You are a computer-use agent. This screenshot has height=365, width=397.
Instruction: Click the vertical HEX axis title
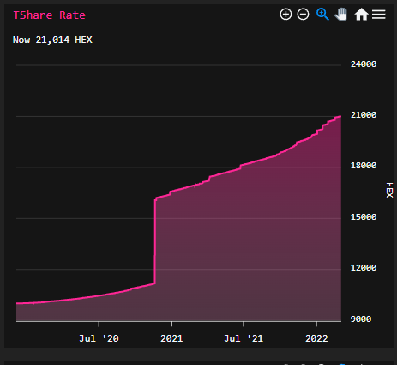point(389,190)
